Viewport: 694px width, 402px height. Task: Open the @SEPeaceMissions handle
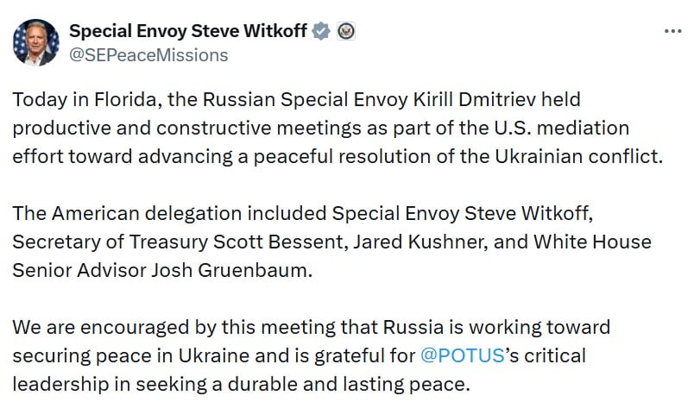coord(148,55)
